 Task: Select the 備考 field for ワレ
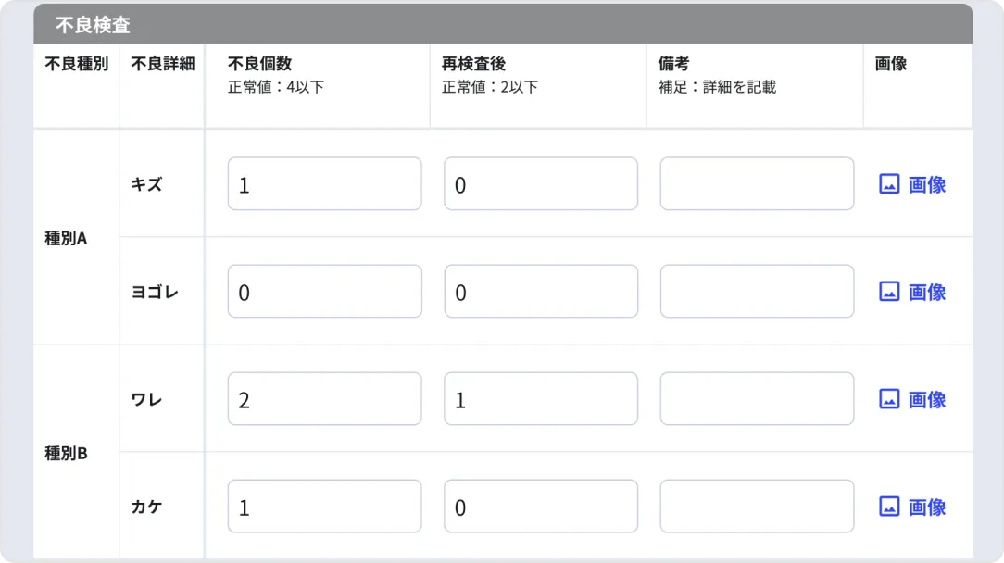coord(757,399)
